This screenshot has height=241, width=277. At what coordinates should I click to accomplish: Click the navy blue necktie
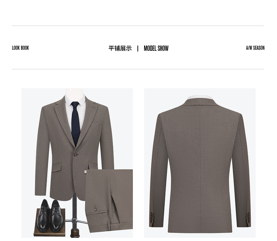pos(75,124)
